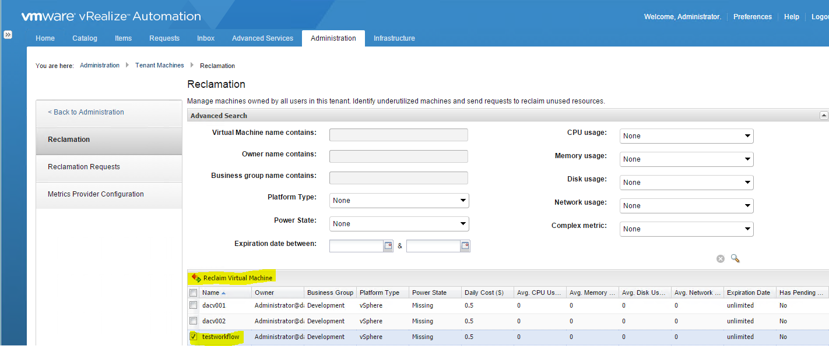The image size is (829, 346).
Task: Open Preferences in the top bar
Action: pyautogui.click(x=753, y=17)
